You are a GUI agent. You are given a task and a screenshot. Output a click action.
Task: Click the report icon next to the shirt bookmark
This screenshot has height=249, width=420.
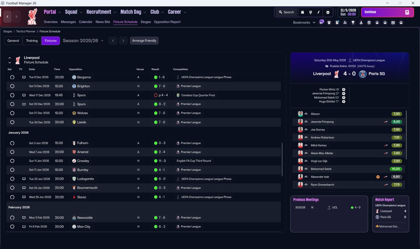tap(337, 23)
